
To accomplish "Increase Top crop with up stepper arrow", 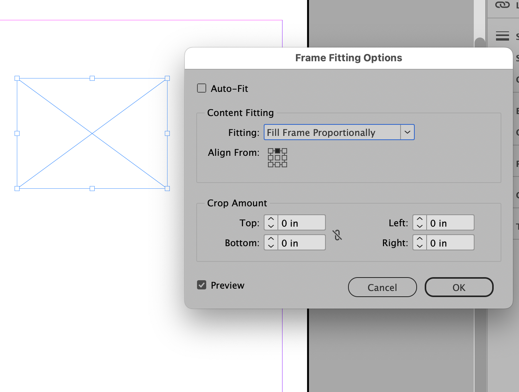I will click(271, 219).
